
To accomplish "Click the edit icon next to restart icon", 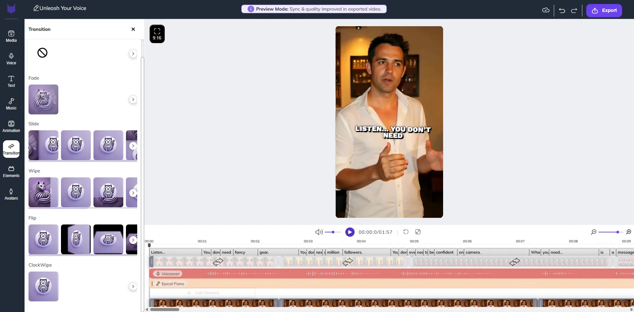I will click(418, 232).
